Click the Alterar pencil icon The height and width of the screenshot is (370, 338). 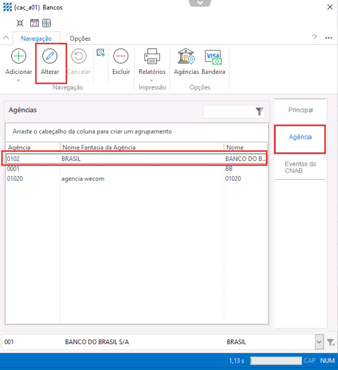coord(50,56)
